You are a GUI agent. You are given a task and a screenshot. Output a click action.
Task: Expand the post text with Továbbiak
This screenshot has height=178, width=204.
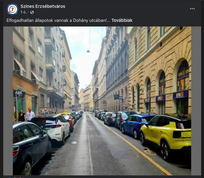click(x=122, y=20)
